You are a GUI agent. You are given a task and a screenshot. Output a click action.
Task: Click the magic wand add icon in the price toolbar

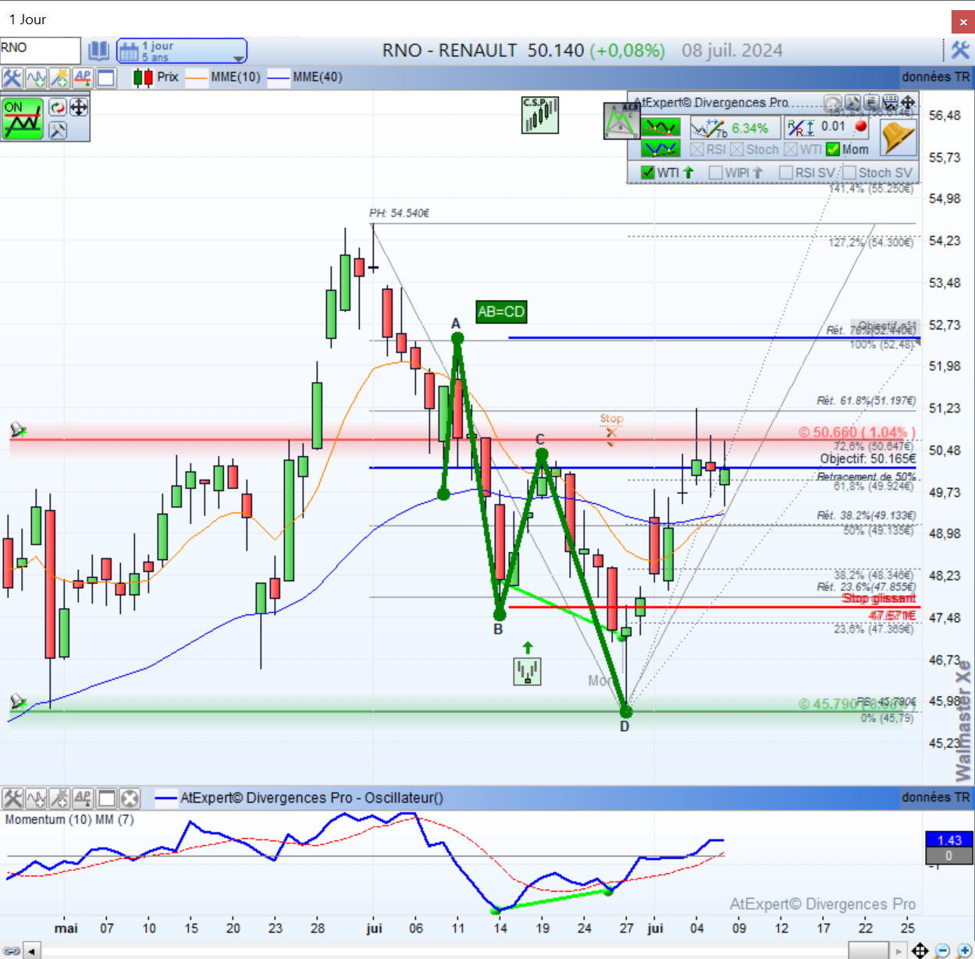59,77
